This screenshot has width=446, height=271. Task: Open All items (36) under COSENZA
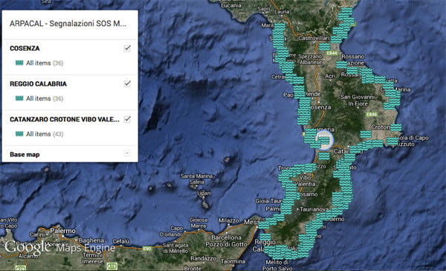click(45, 63)
